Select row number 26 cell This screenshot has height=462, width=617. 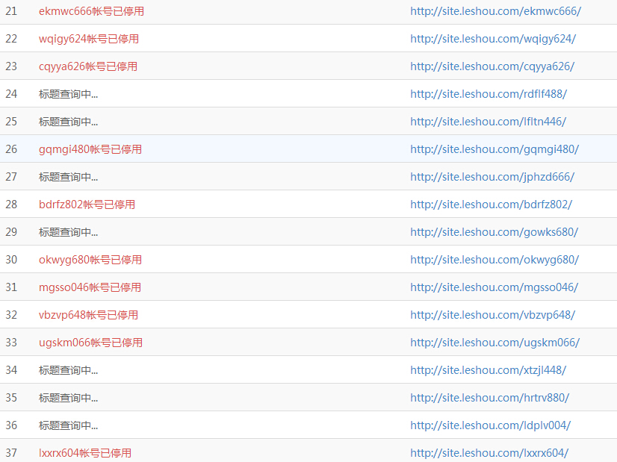pos(11,149)
